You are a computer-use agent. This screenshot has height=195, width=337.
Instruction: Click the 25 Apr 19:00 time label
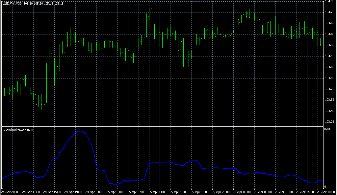click(199, 192)
